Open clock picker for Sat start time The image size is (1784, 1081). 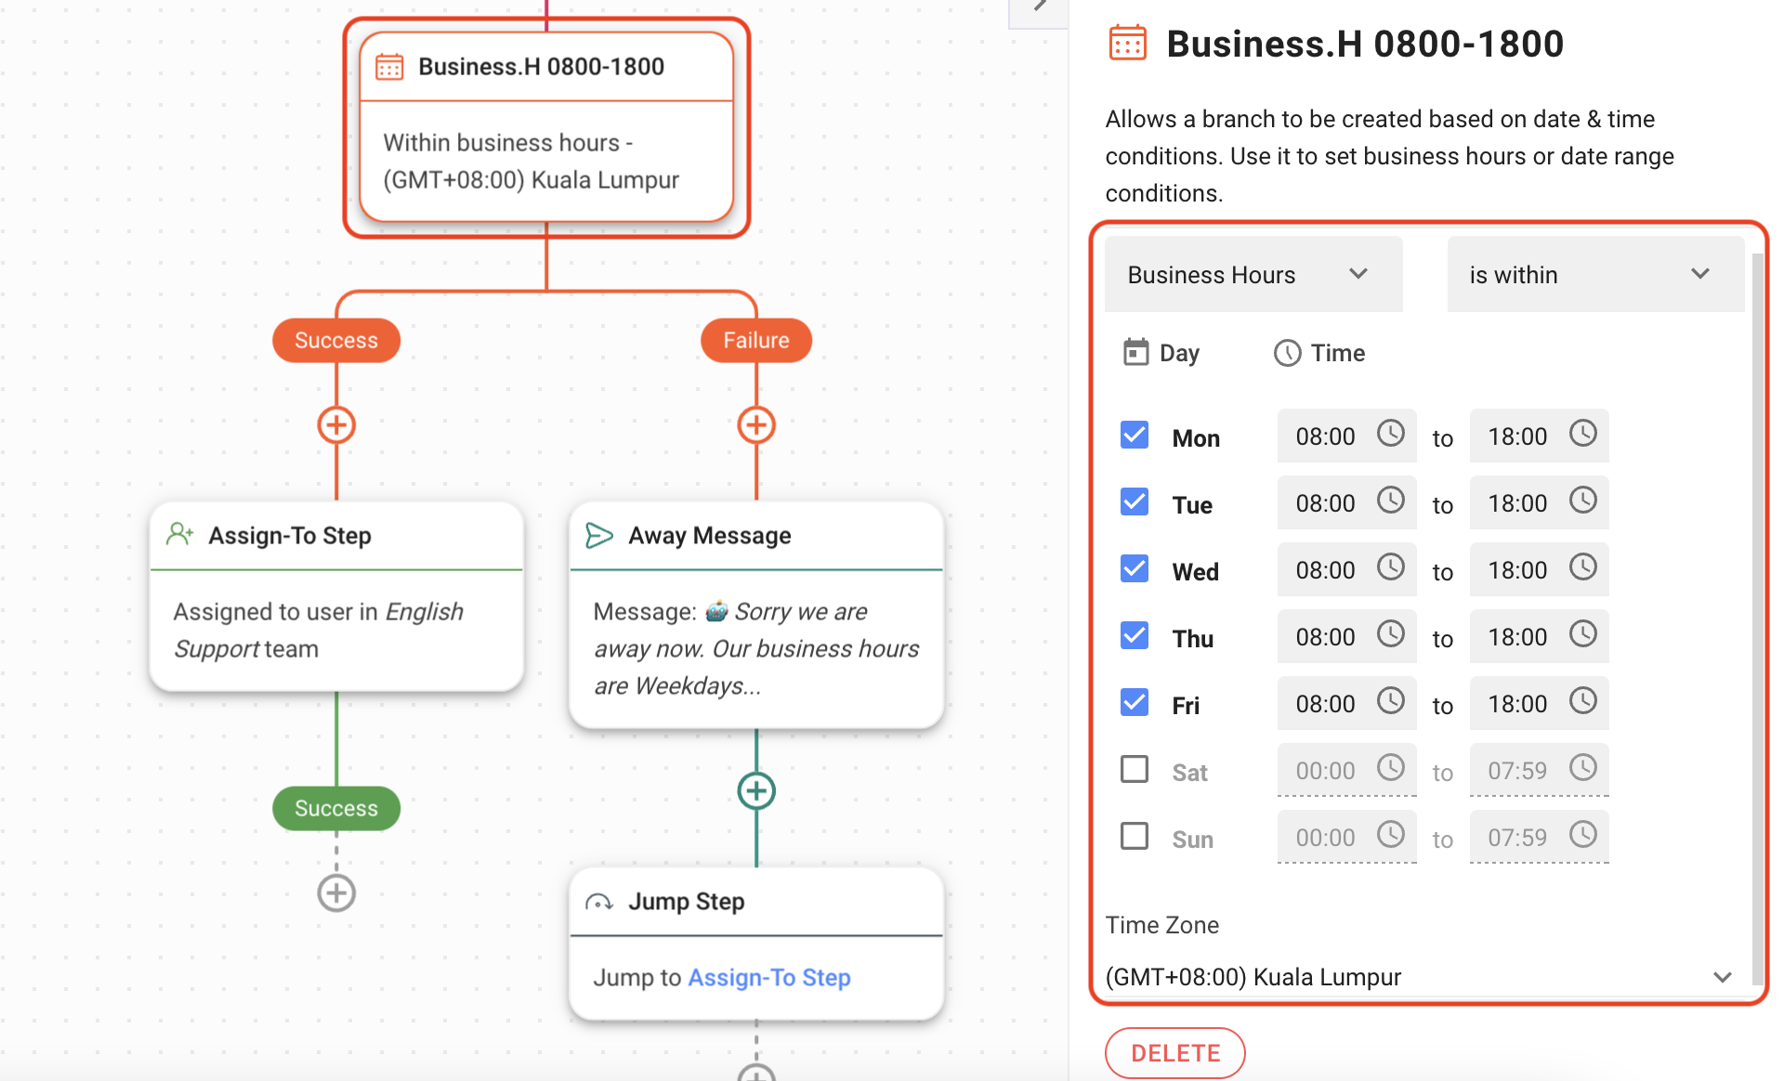1391,768
